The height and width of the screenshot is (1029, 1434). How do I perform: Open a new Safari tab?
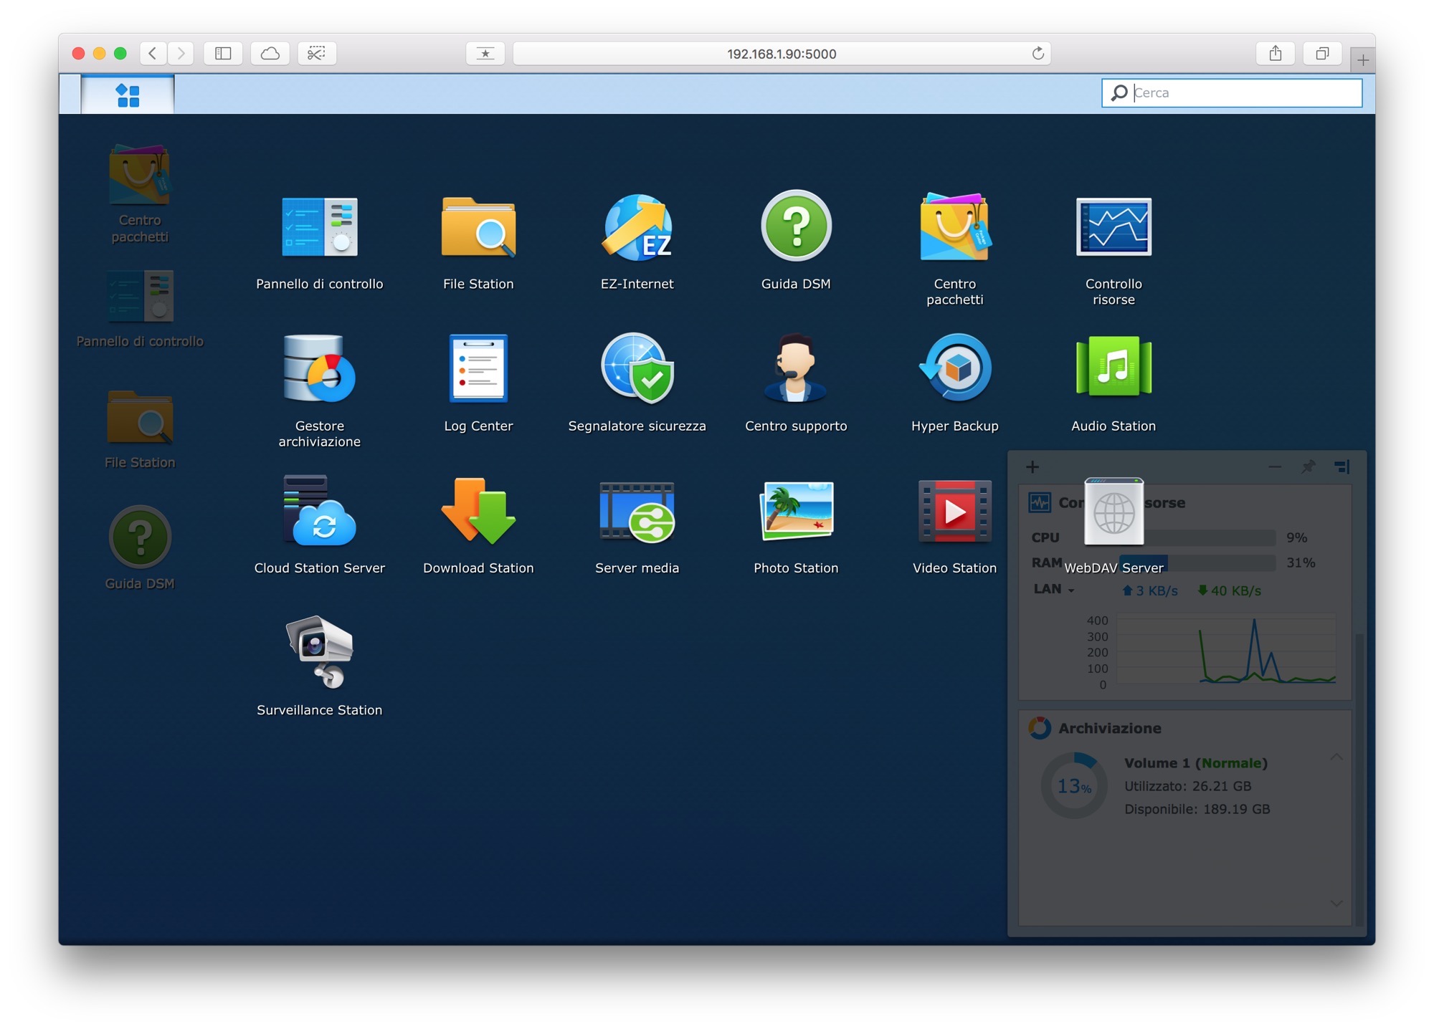[x=1363, y=60]
